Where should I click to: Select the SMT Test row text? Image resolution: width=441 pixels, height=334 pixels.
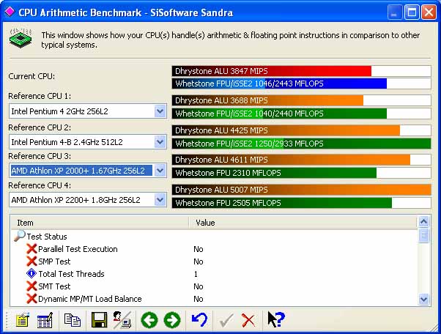click(54, 286)
